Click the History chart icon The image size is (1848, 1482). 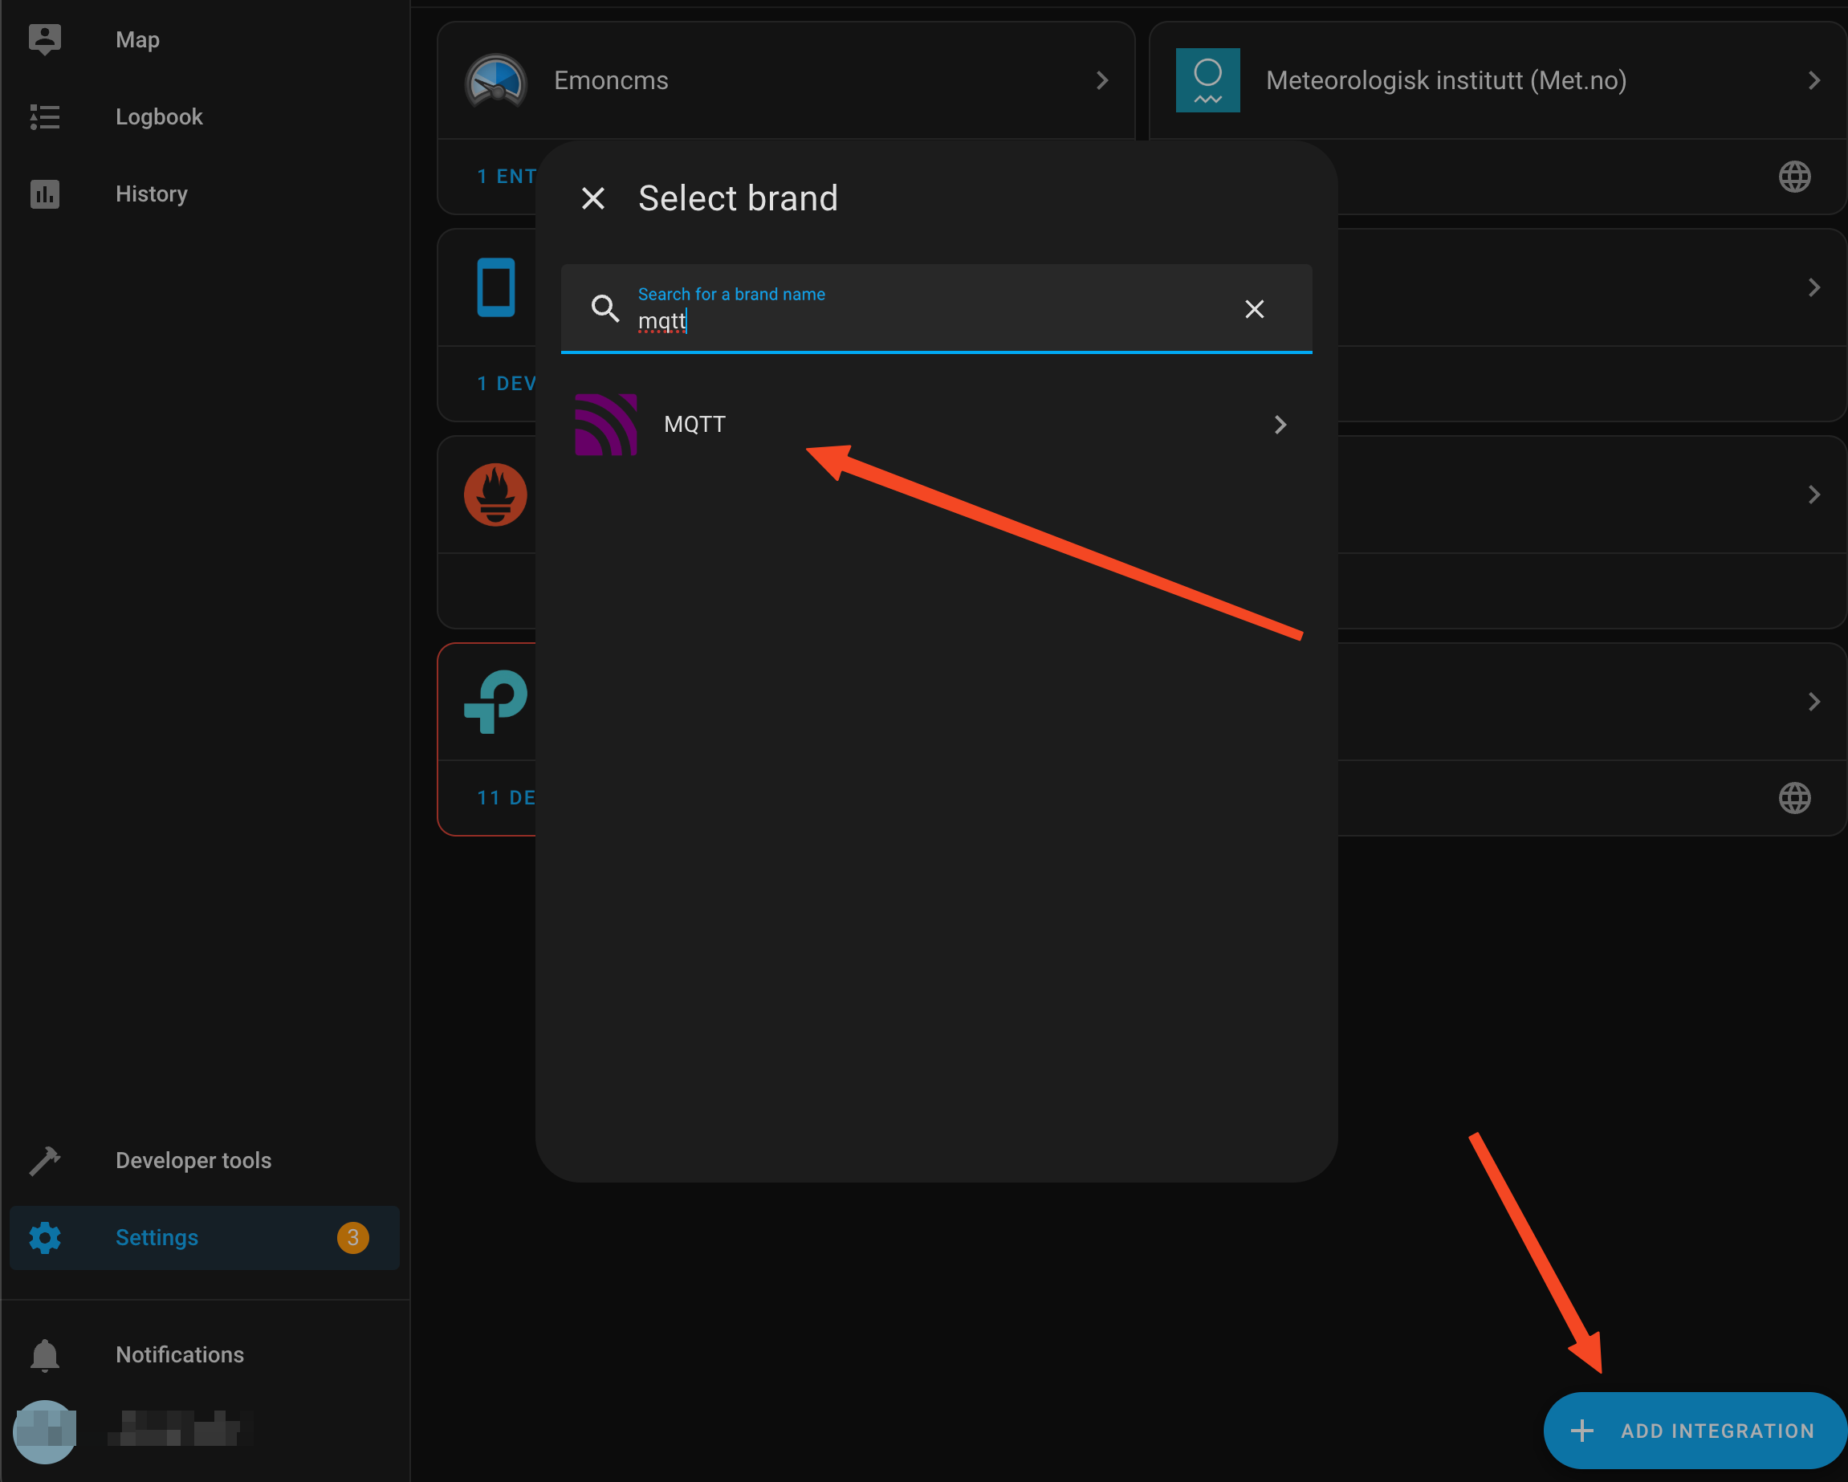point(45,193)
